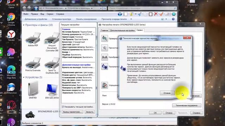Click Просмотр очереди печати command

click(x=114, y=19)
